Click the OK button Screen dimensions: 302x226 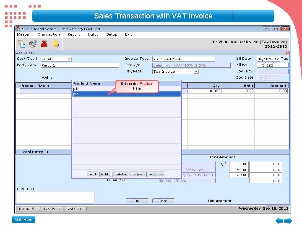pos(137,201)
